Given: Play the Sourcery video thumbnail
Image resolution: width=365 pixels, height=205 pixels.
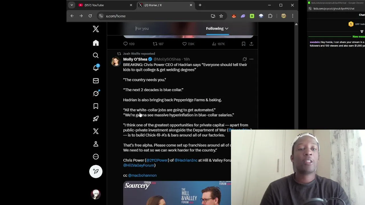Looking at the screenshot, I should click(177, 193).
